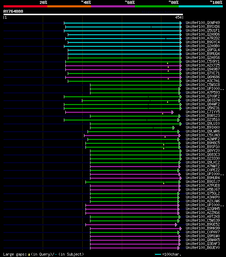Image resolution: width=226 pixels, height=257 pixels.
Task: Select the UniRef100_Q8VY20 label
Action: pyautogui.click(x=203, y=151)
